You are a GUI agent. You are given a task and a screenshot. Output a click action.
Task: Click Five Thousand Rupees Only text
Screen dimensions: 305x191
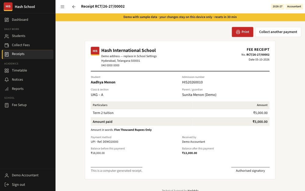[133, 130]
